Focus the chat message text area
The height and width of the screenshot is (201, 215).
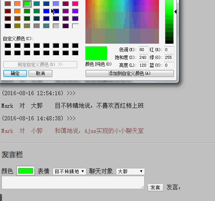73,182
